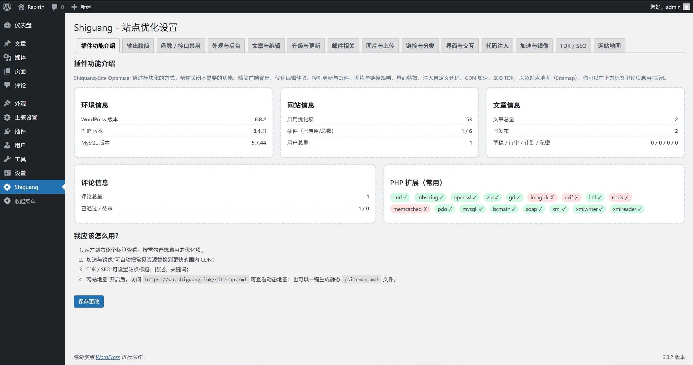Open the Rebirth site home icon
This screenshot has height=365, width=693.
[21, 7]
